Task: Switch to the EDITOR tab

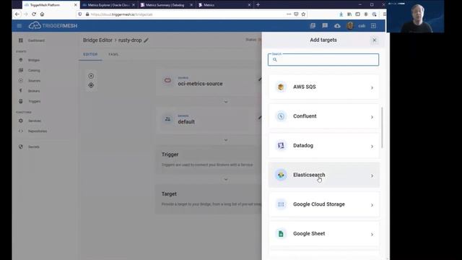Action: (90, 55)
